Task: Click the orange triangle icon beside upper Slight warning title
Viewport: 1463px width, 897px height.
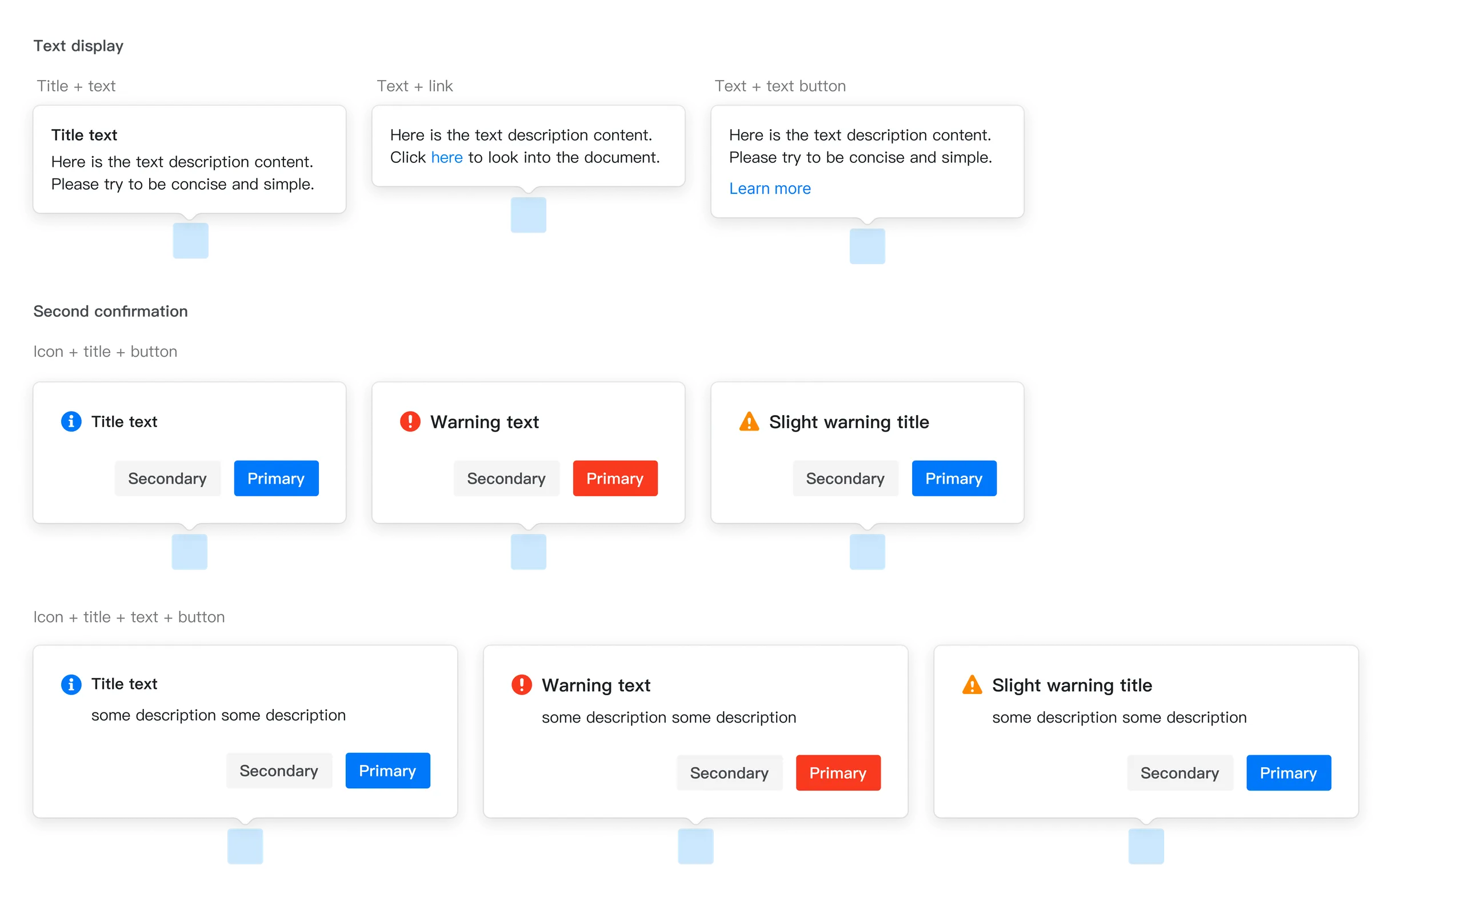Action: click(x=749, y=421)
